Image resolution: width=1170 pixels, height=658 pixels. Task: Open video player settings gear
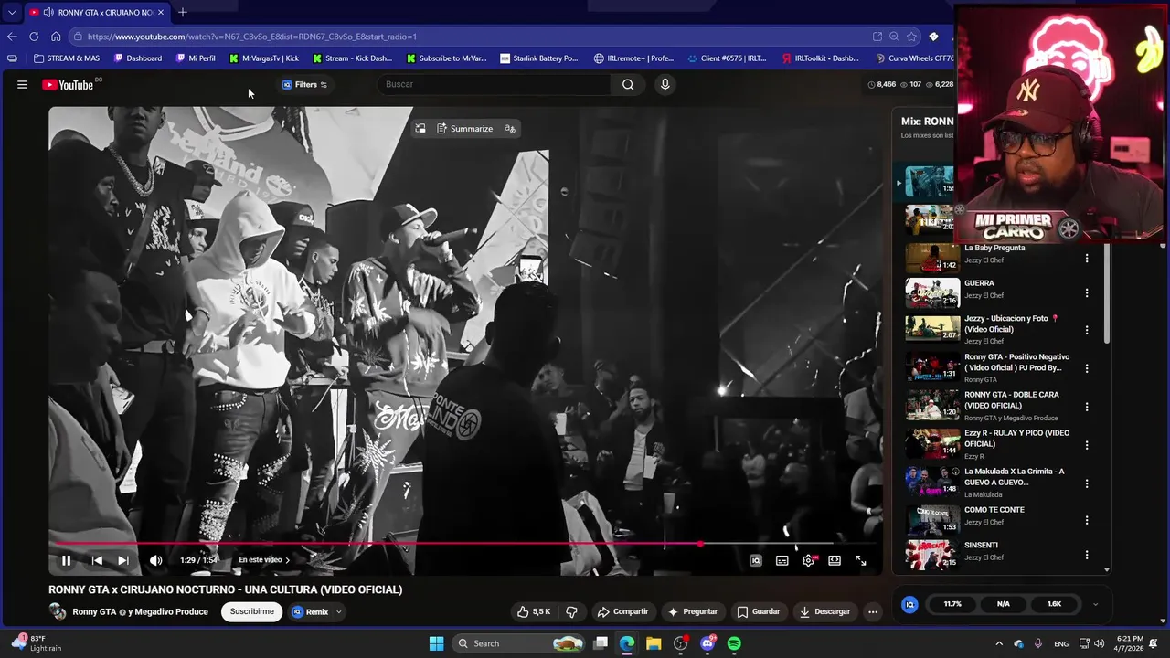point(808,560)
